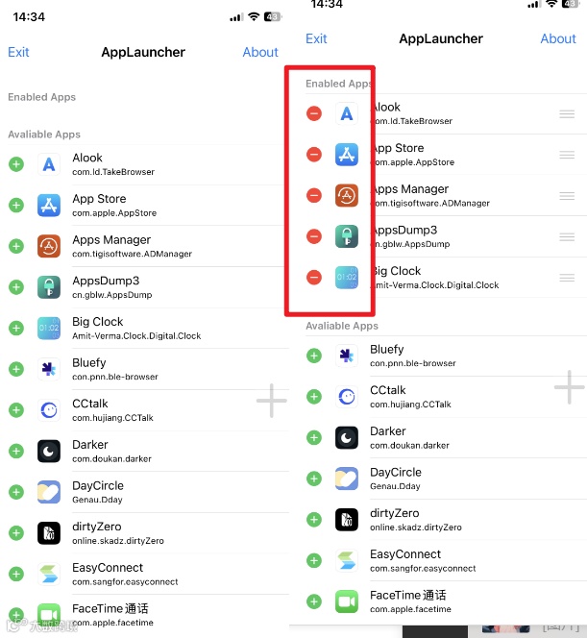Click the Apps Manager orange icon on left screen
The height and width of the screenshot is (638, 587).
49,246
